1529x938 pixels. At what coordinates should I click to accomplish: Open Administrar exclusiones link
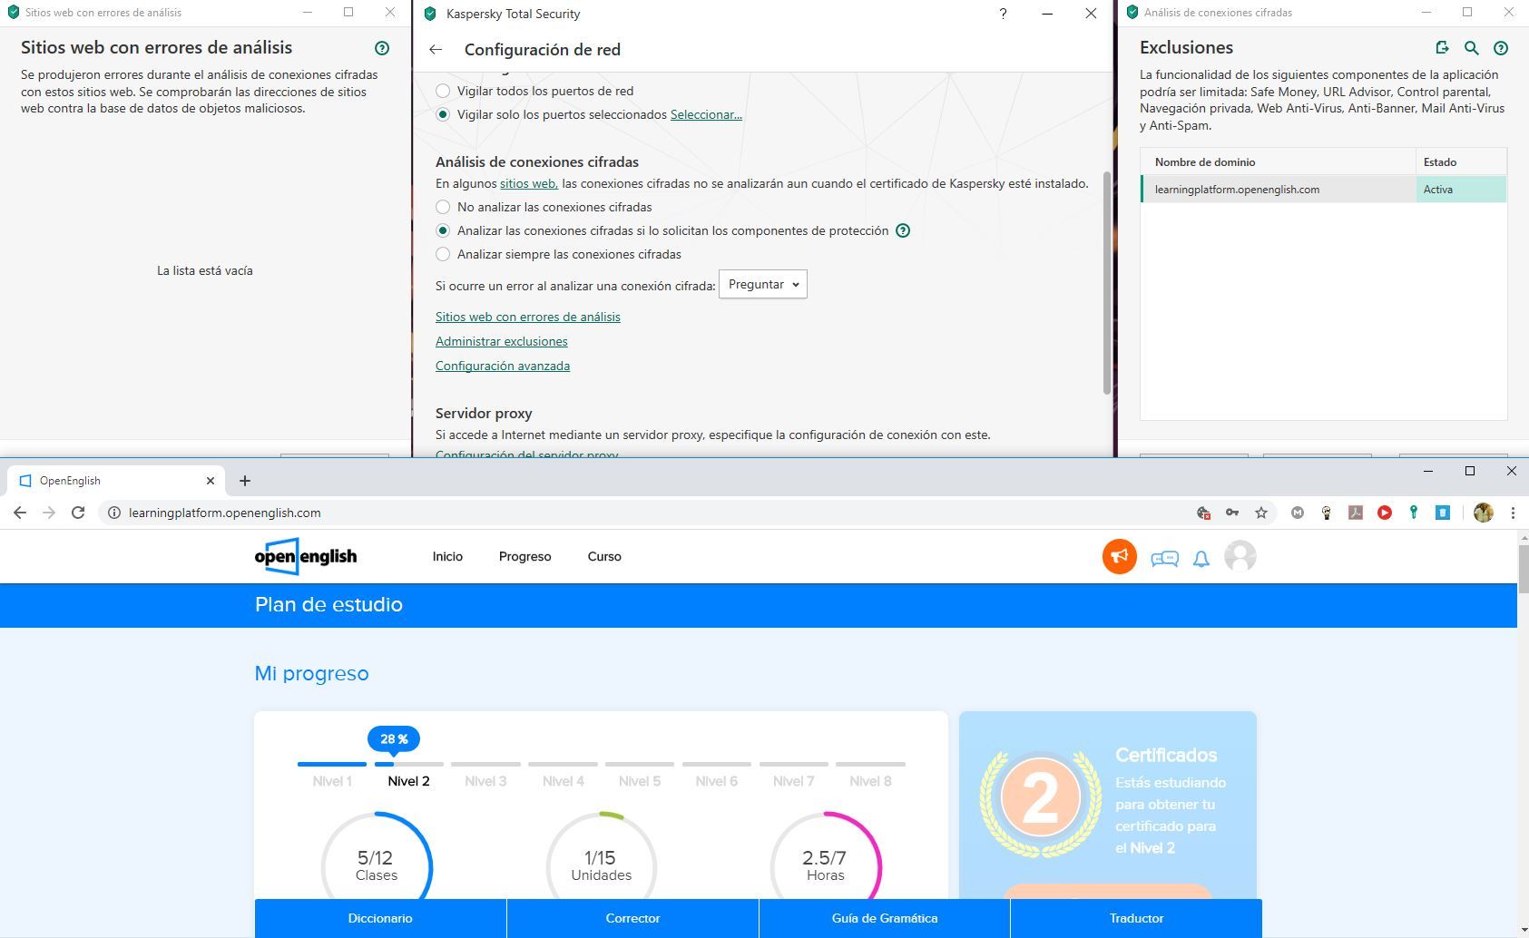(502, 341)
